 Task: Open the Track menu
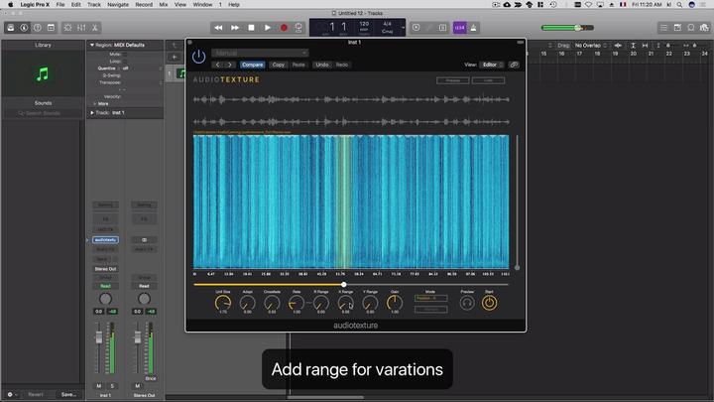[94, 5]
